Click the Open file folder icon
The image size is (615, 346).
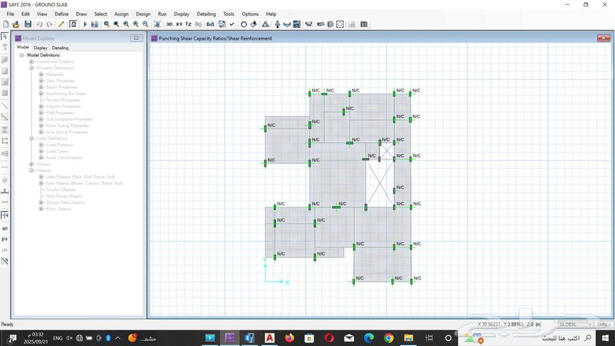click(16, 24)
